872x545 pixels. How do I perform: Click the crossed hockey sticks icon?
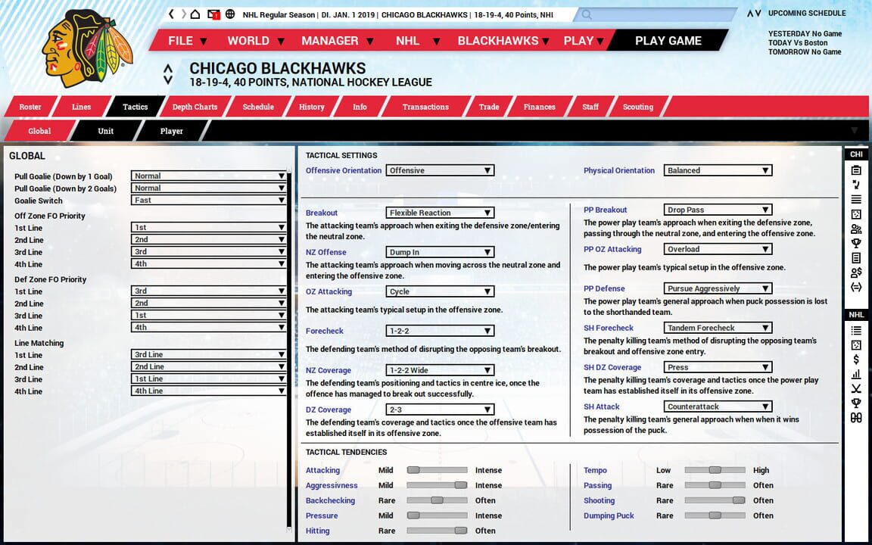(x=856, y=388)
